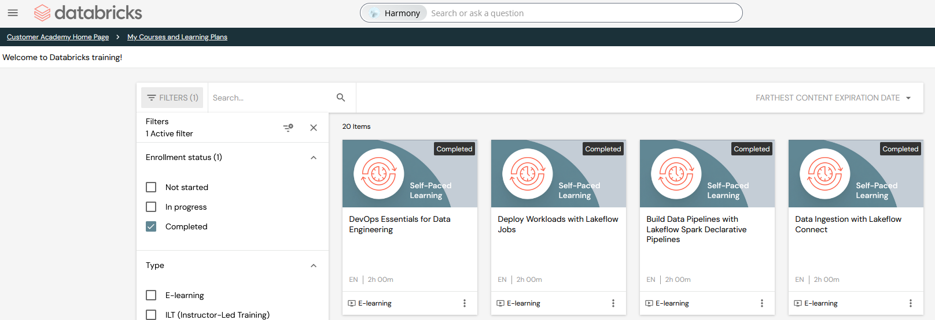Click the clear filters icon
The height and width of the screenshot is (320, 935).
tap(288, 128)
